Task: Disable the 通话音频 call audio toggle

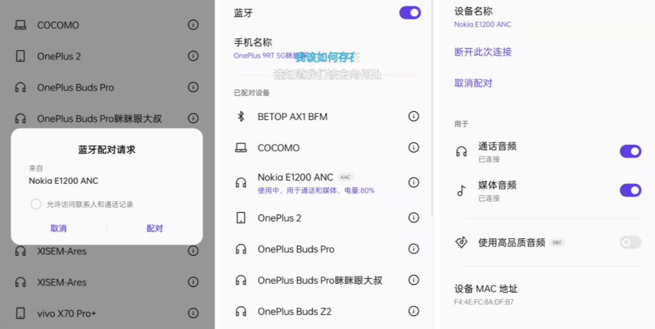Action: tap(631, 151)
